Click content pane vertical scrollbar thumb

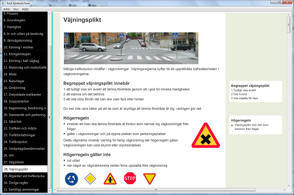point(289,25)
